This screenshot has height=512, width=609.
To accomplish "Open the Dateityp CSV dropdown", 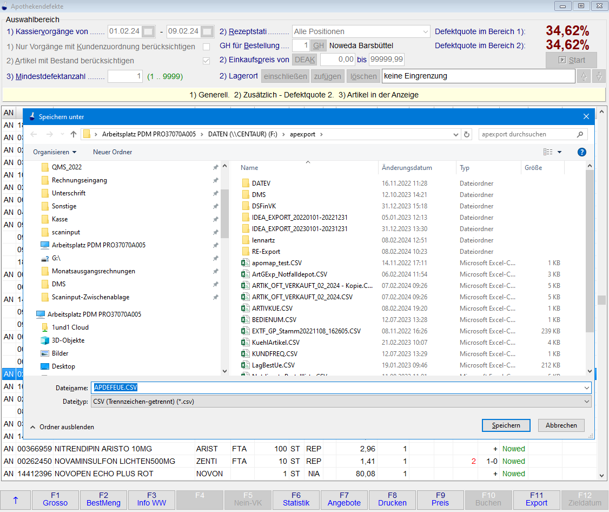I will 341,402.
